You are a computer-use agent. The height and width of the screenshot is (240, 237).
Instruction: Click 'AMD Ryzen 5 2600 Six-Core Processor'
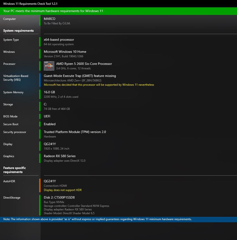(84, 64)
